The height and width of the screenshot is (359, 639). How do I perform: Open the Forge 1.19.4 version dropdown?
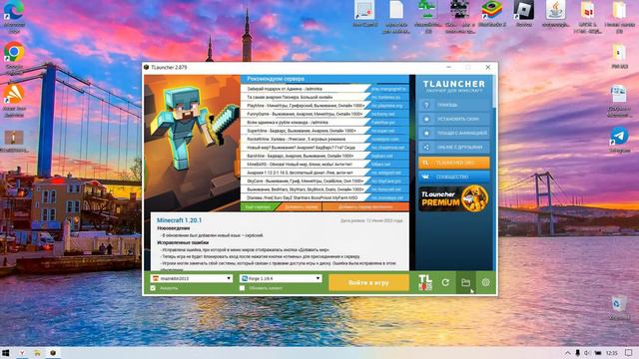tap(281, 278)
